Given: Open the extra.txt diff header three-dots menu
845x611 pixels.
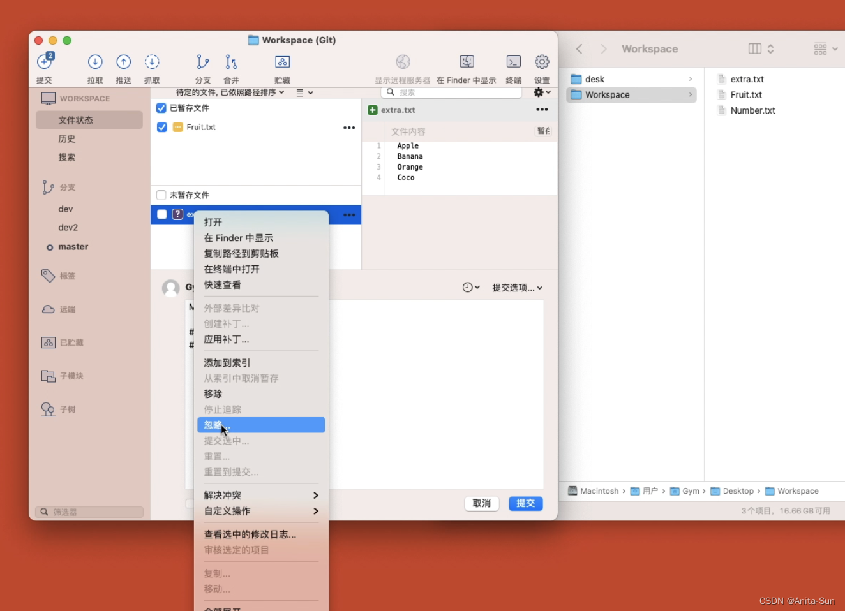Looking at the screenshot, I should (542, 110).
